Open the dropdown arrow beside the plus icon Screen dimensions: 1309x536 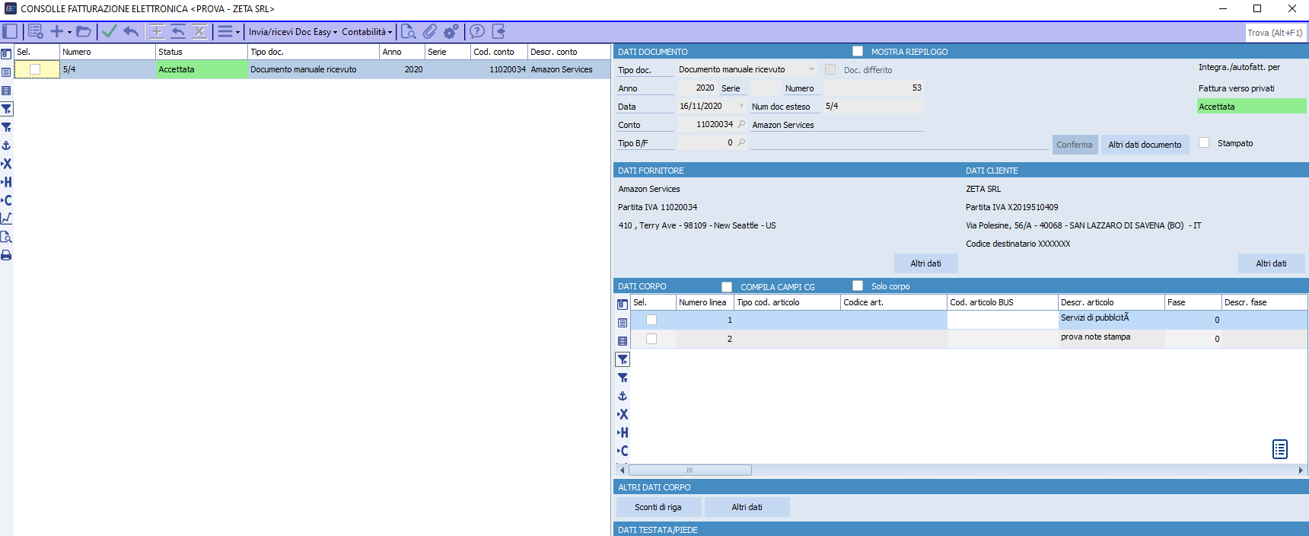tap(69, 32)
